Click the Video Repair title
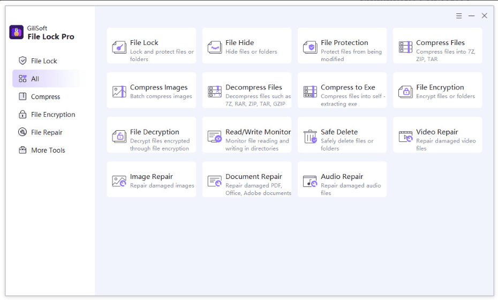498x300 pixels. 437,132
